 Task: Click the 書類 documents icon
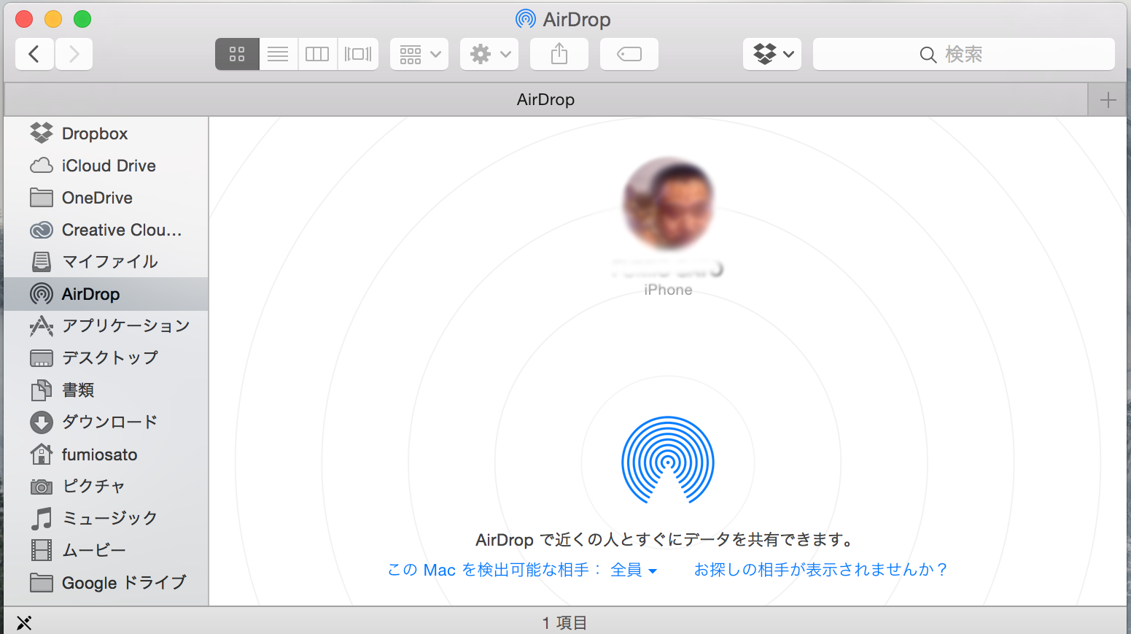(x=42, y=390)
